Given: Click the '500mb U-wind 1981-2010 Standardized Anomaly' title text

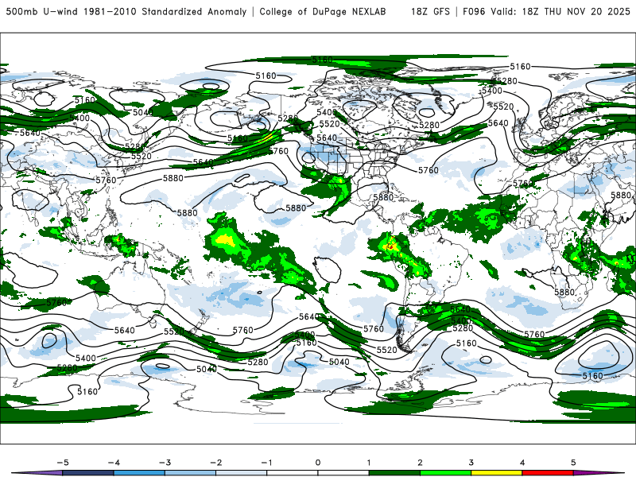Looking at the screenshot, I should (x=126, y=11).
